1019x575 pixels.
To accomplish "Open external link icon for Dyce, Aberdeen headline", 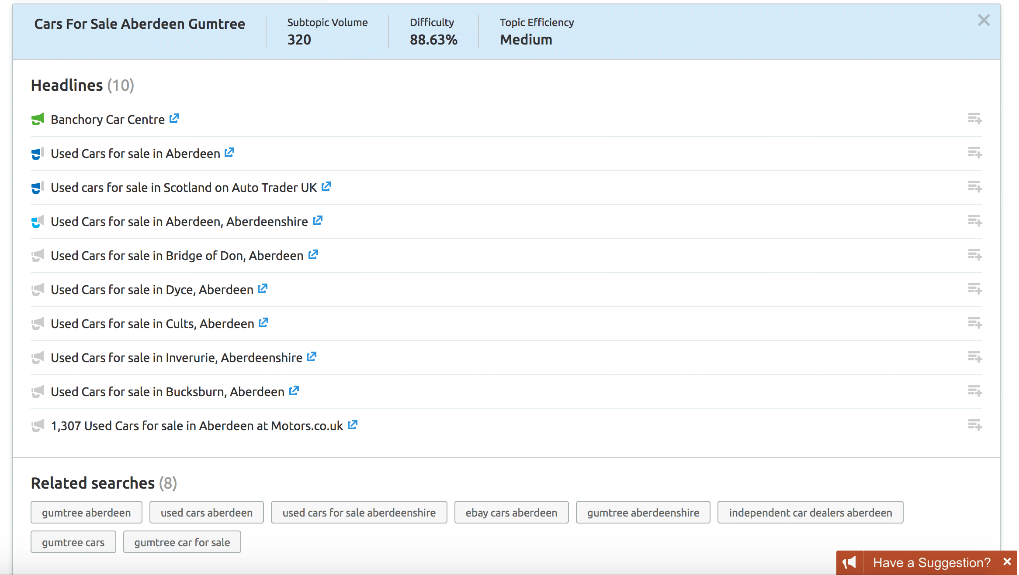I will [x=263, y=289].
